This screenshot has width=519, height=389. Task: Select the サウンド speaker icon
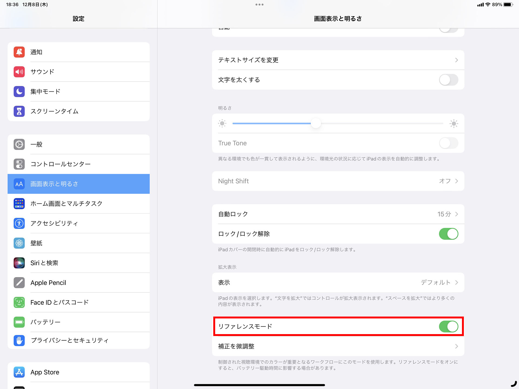tap(19, 72)
